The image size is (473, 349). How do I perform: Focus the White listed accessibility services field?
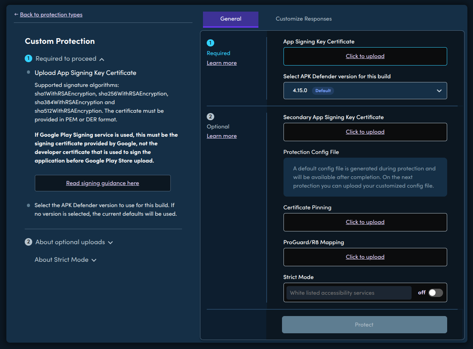coord(349,293)
